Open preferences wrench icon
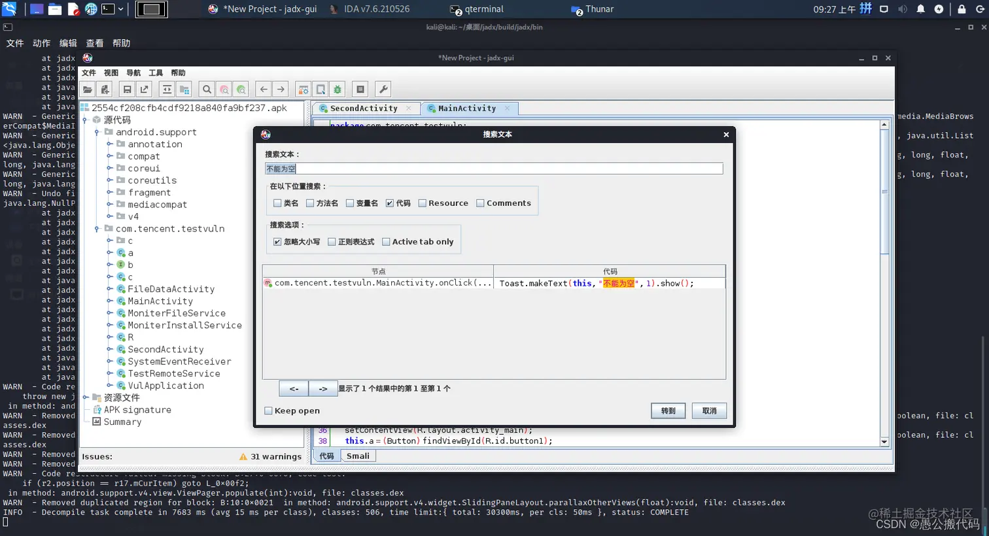 point(383,90)
